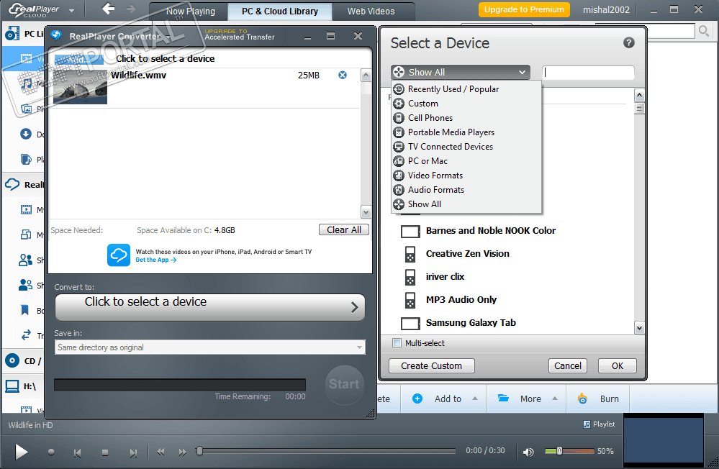Click the Play button
Viewport: 719px width, 469px height.
21,452
